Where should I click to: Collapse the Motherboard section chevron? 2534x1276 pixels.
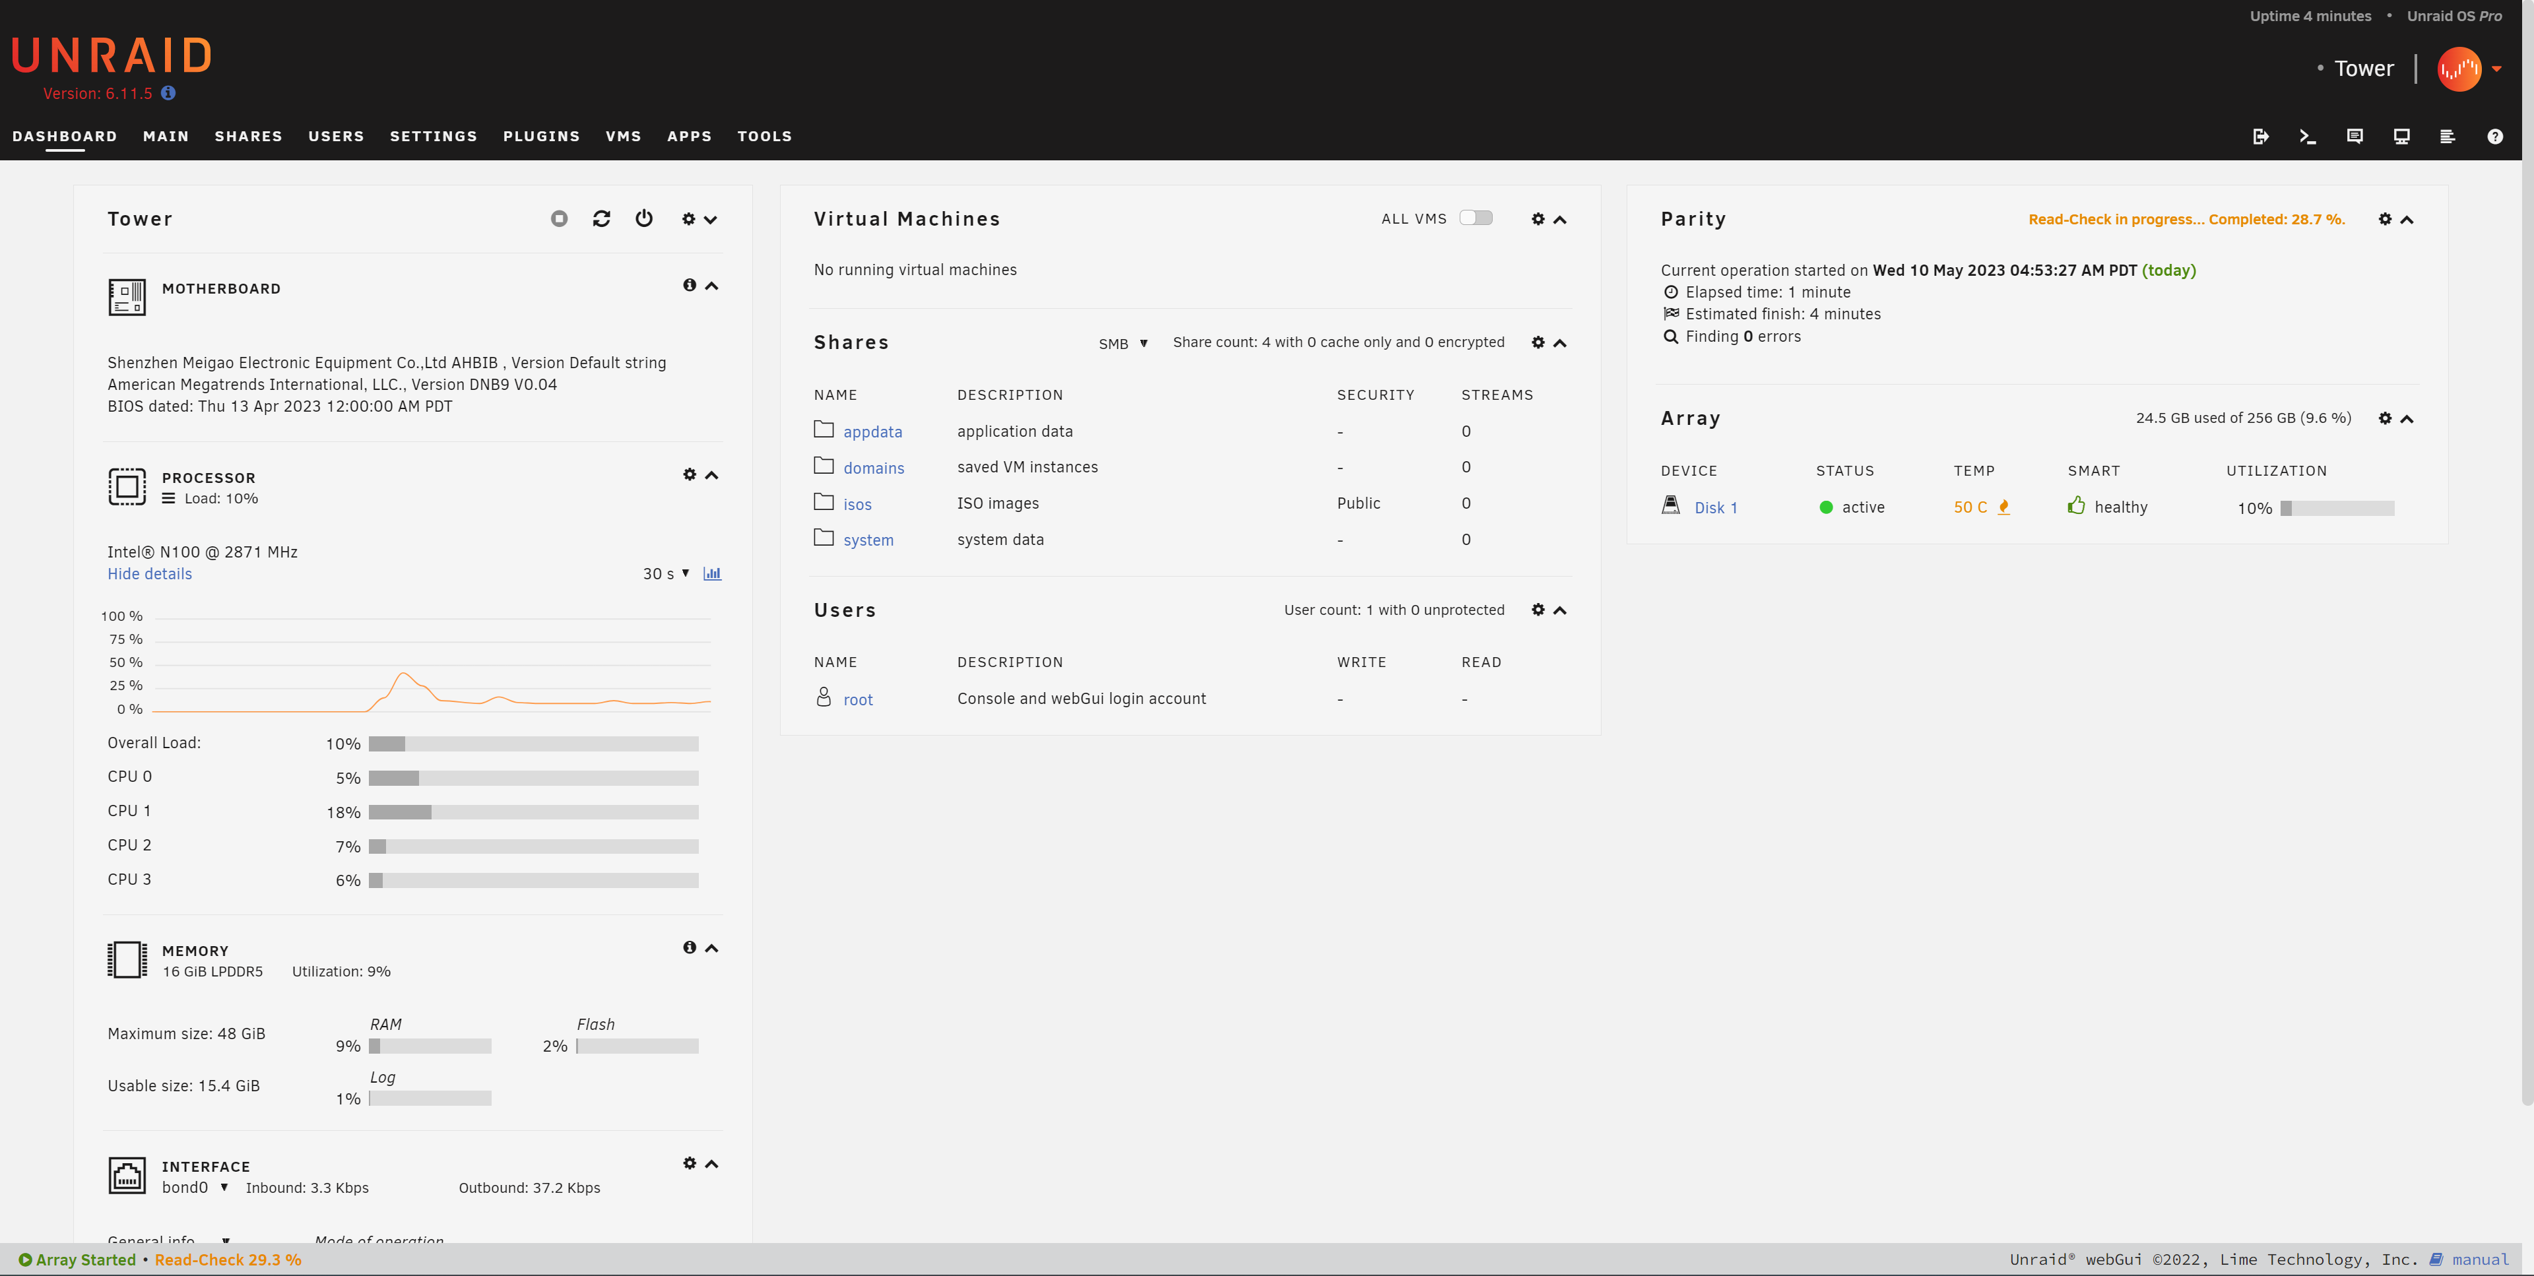(x=712, y=285)
